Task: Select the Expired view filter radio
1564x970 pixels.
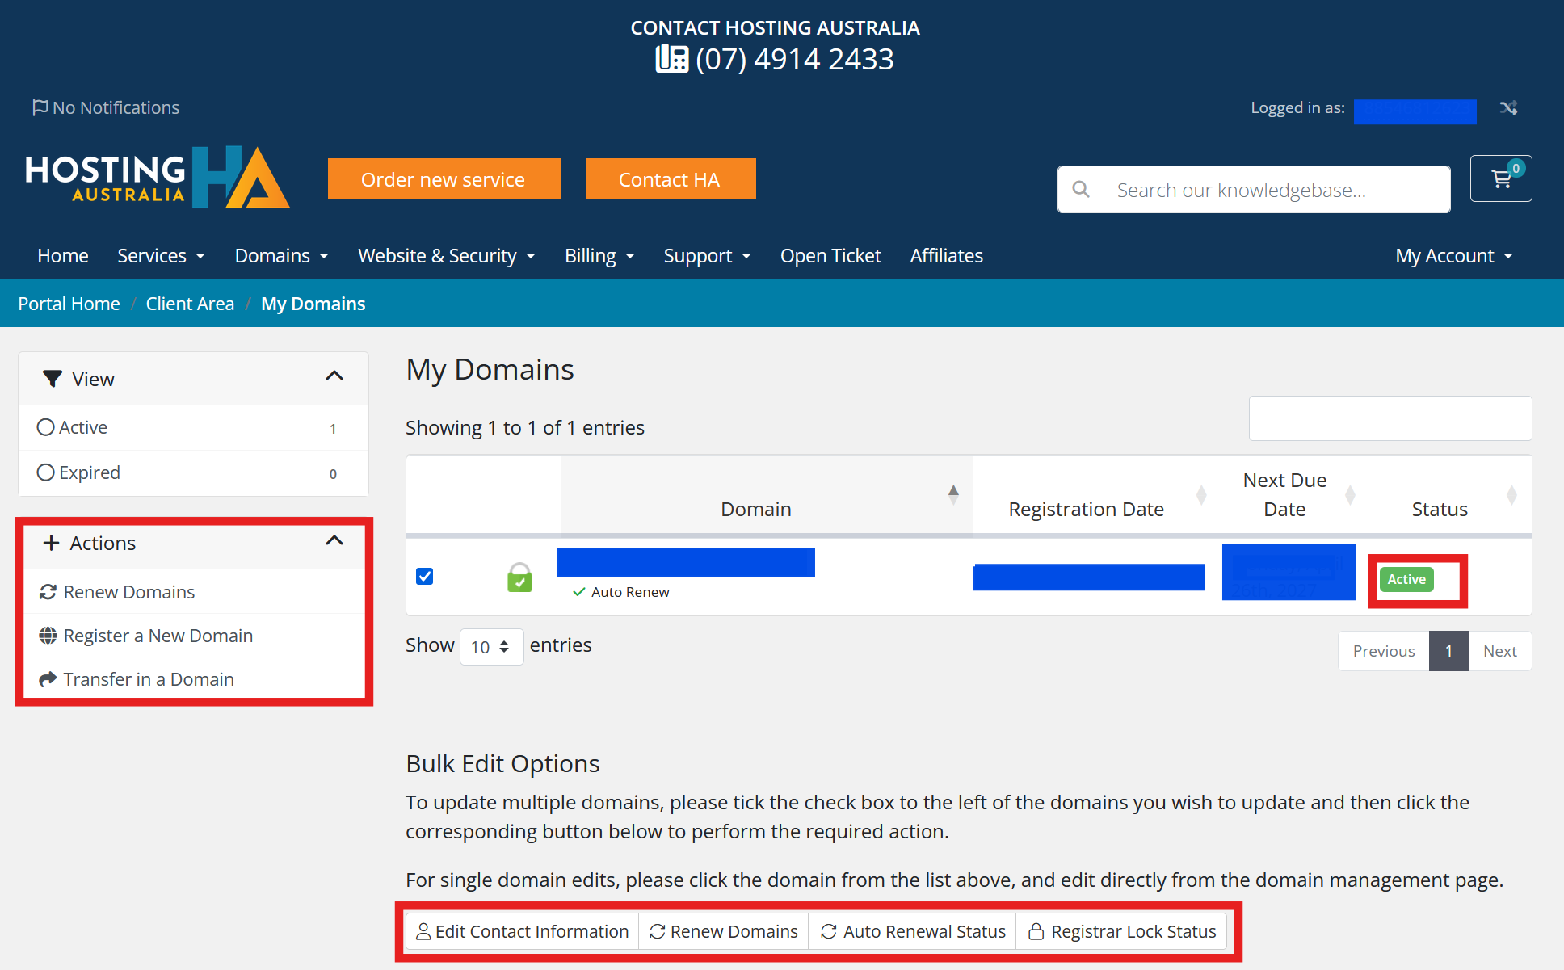Action: pos(46,472)
